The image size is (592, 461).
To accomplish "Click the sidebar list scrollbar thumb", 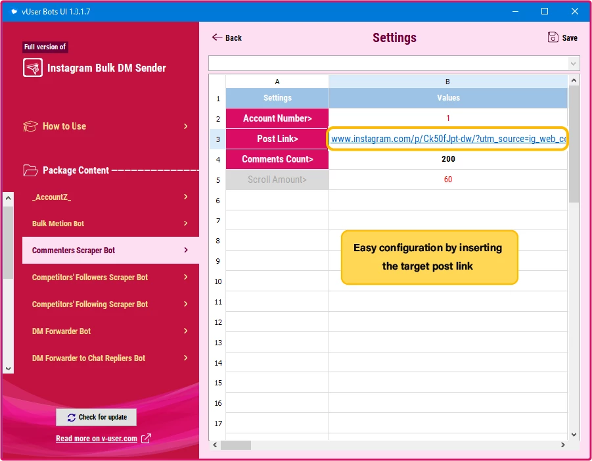I will [x=9, y=243].
